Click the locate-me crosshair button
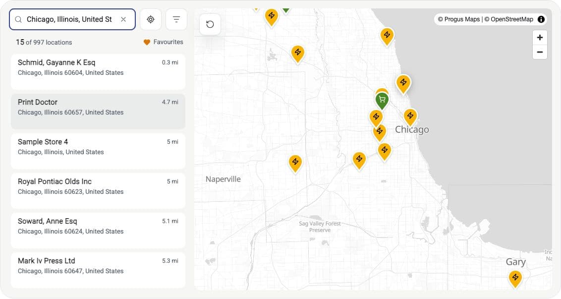 (151, 19)
